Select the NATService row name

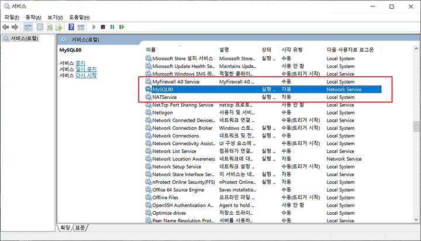[x=164, y=97]
